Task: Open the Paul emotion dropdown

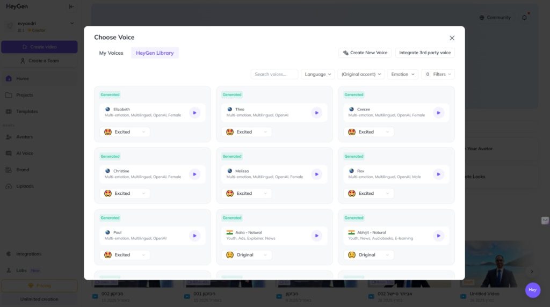Action: 125,255
